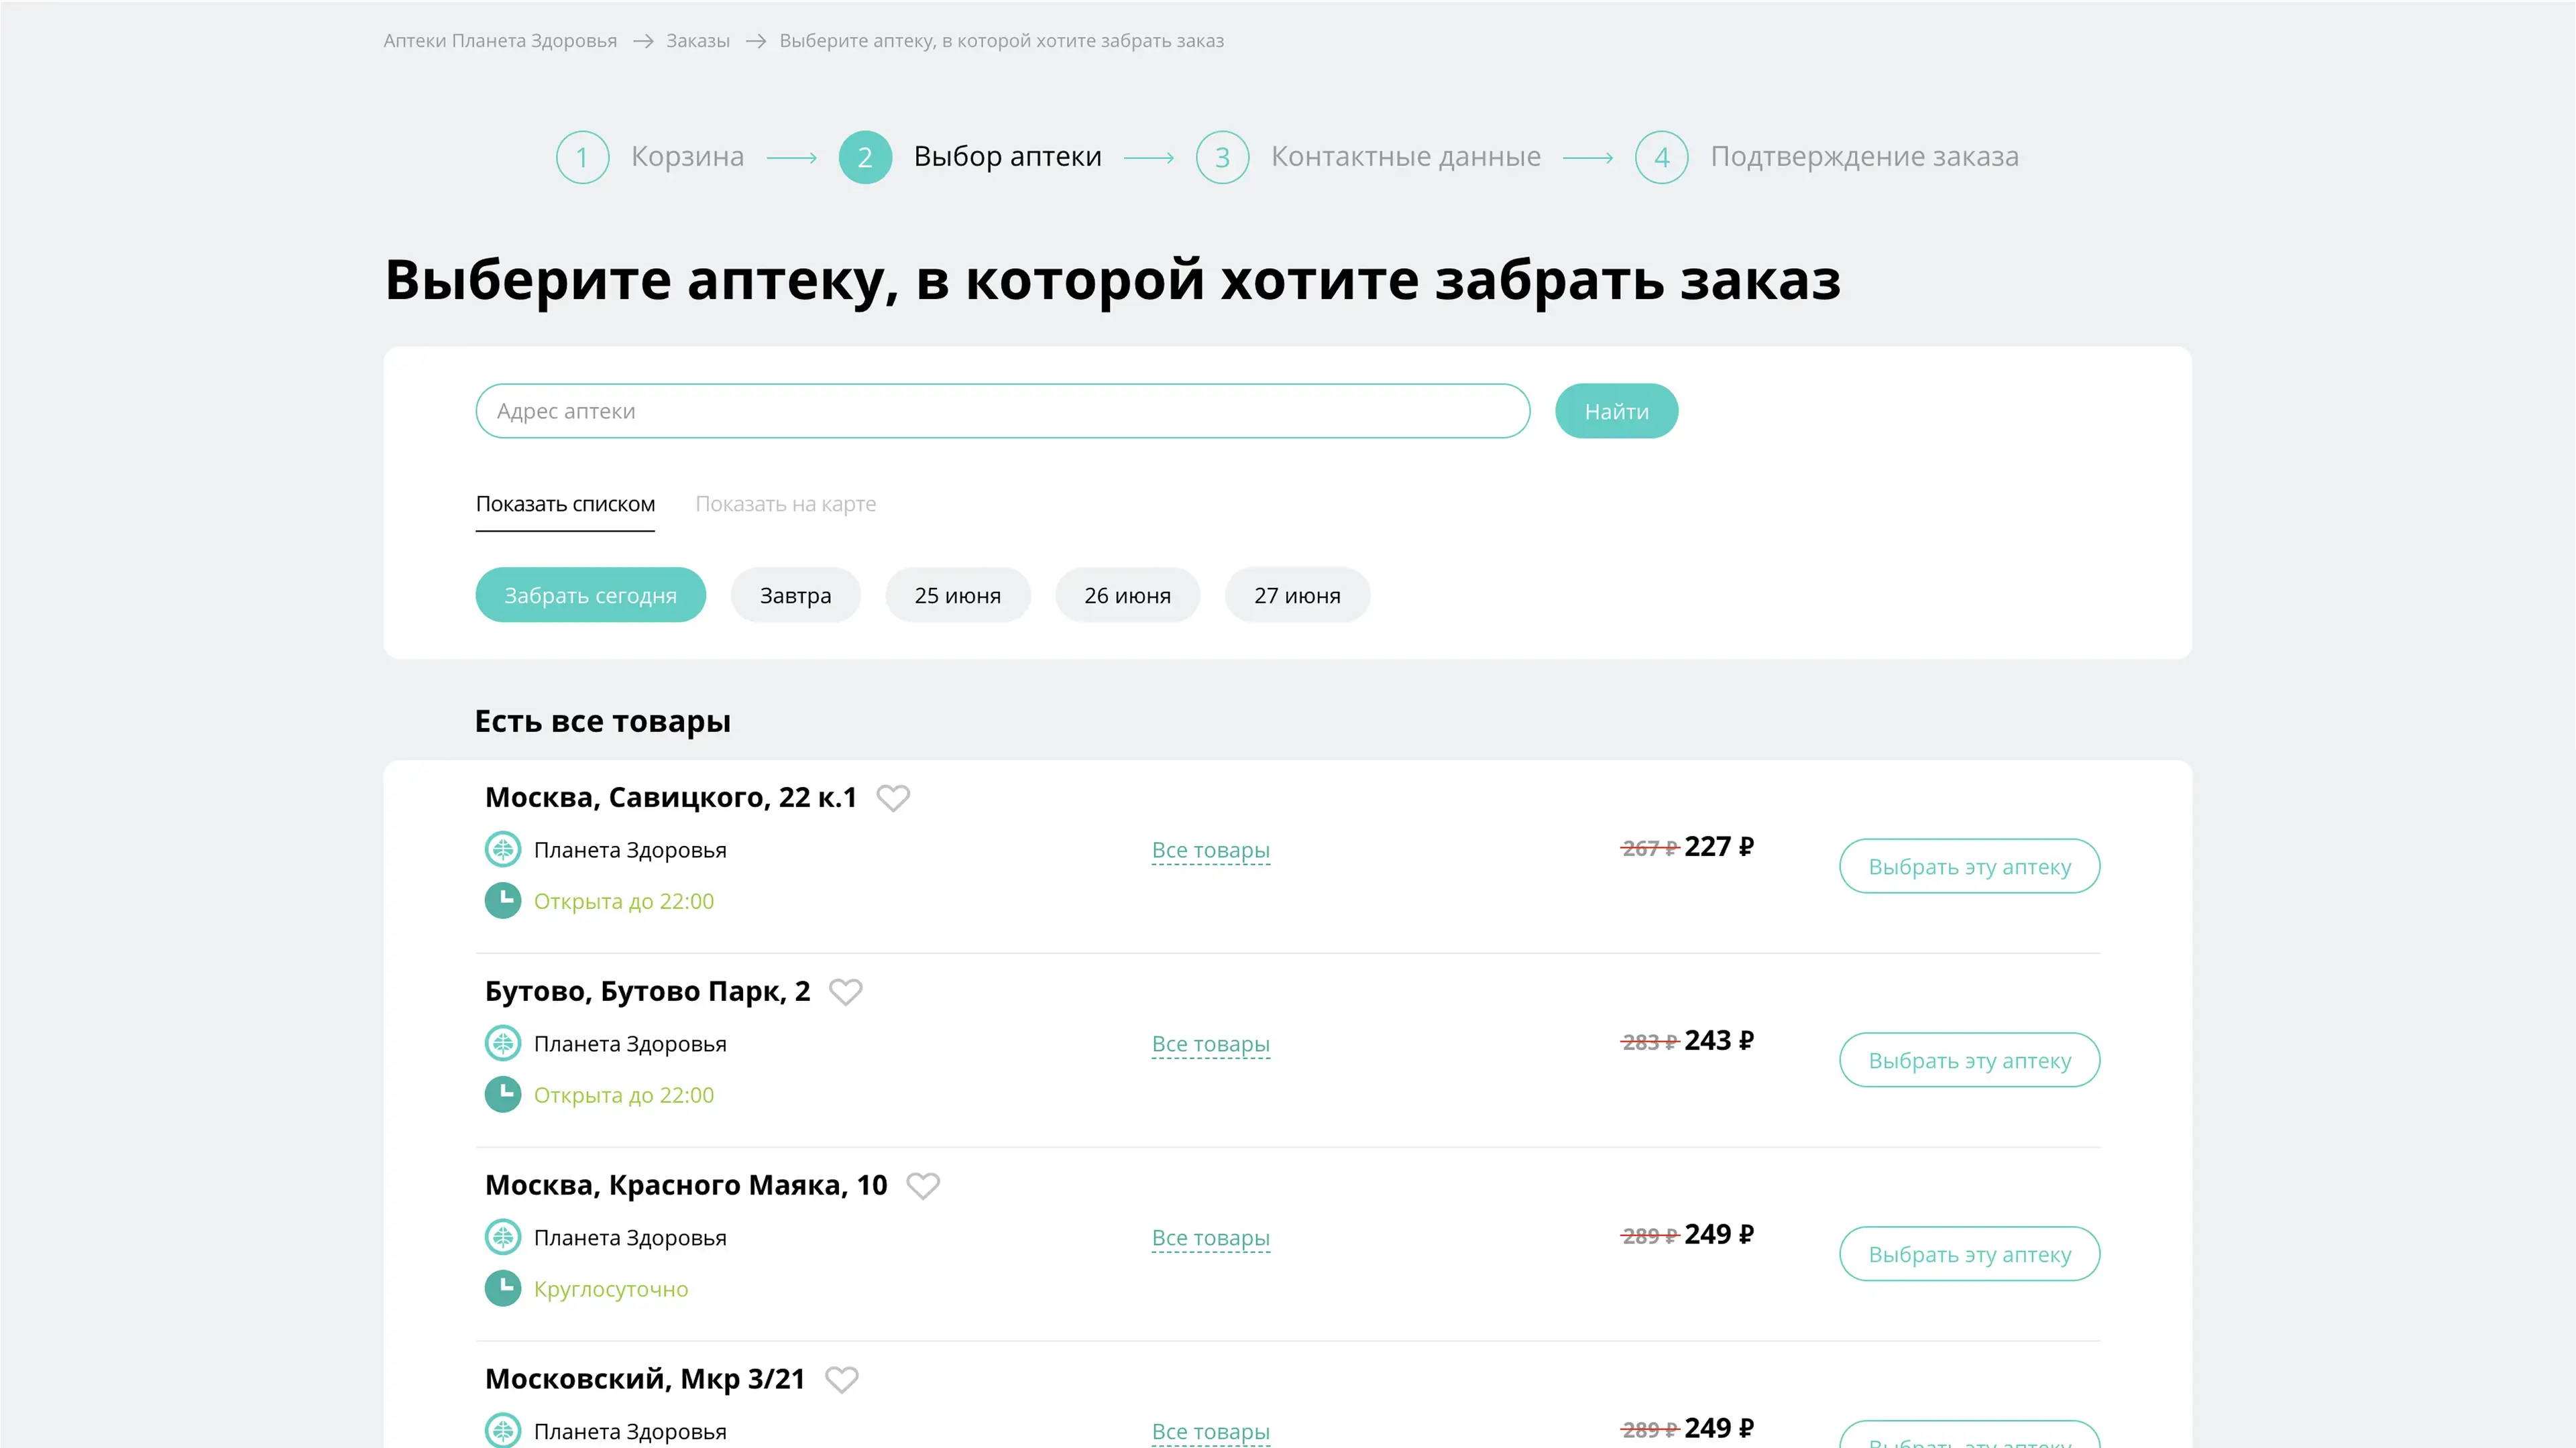Favorite the Савицкого, 22 к.1 pharmacy heart
This screenshot has height=1448, width=2576.
[893, 798]
